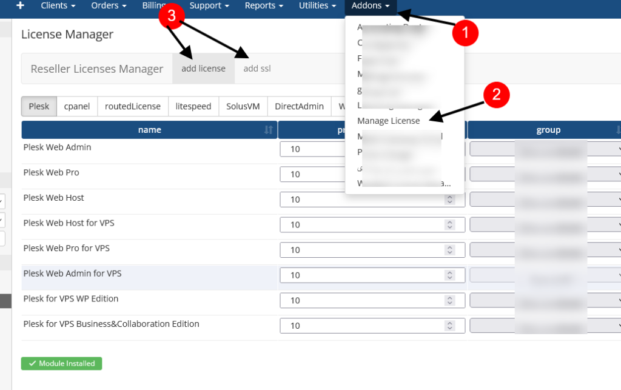Open group dropdown for Plesk Web Admin
The width and height of the screenshot is (621, 390).
545,149
